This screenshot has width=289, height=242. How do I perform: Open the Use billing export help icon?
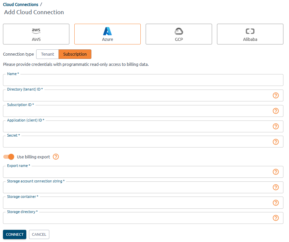click(56, 157)
